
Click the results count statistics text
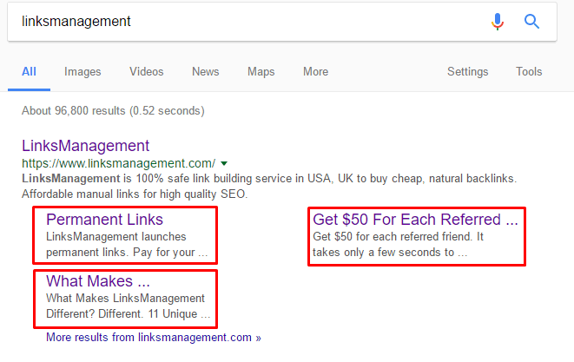pos(113,110)
